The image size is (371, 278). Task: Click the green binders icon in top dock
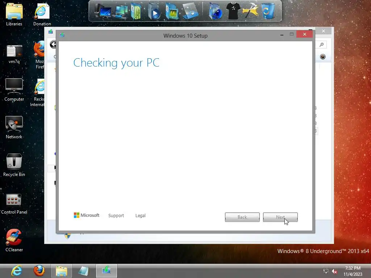[x=136, y=11]
